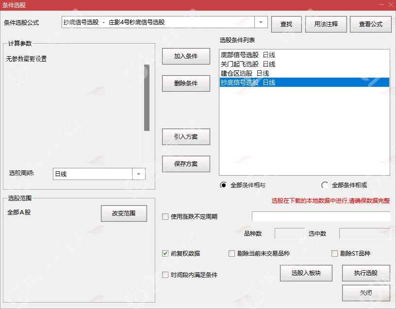Viewport: 396px width, 309px height.
Task: Open 用法注释 usage notes
Action: [326, 24]
